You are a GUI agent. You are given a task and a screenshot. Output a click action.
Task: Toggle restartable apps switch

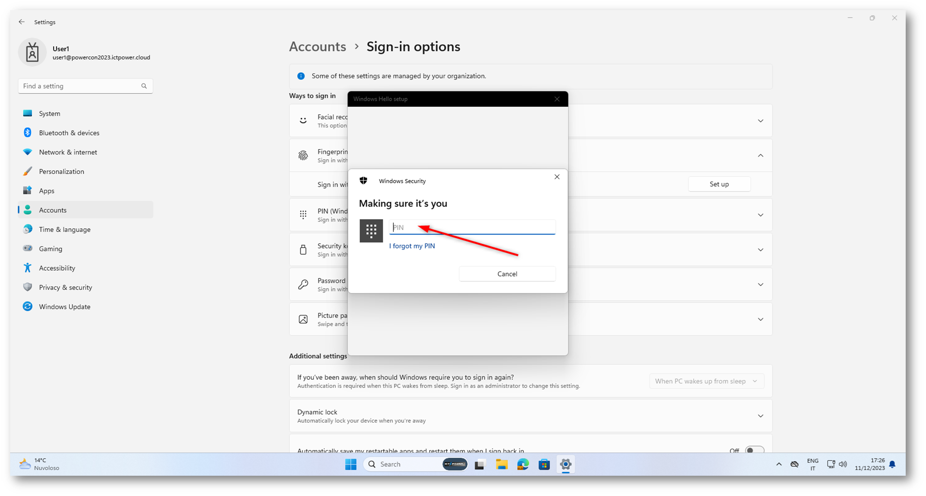(754, 450)
